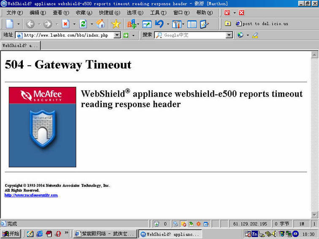Launch Internet Explorer from quick launch

40,234
